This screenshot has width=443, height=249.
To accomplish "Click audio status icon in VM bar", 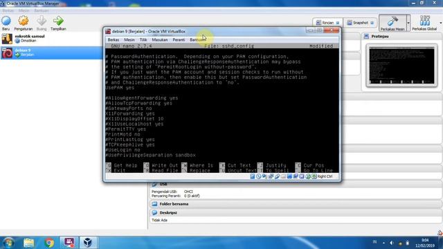I will [264, 176].
